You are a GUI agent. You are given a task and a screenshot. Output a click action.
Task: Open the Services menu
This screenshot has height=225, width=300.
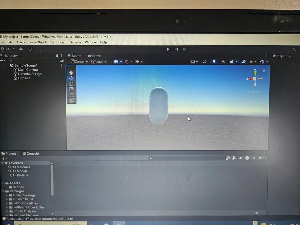(76, 42)
